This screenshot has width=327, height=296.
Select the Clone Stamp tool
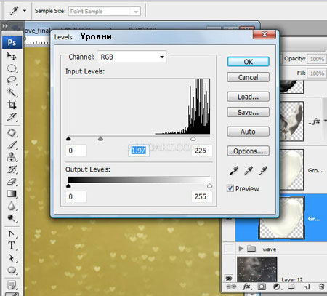click(11, 157)
